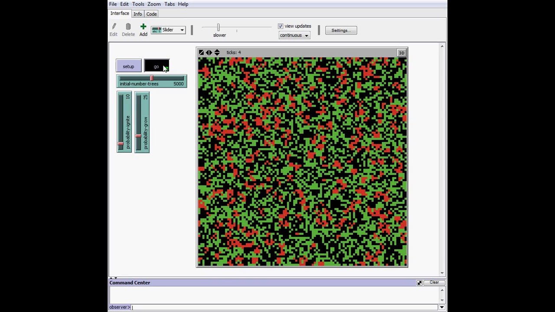Image resolution: width=555 pixels, height=312 pixels.
Task: Open the command history dropdown arrow
Action: click(x=442, y=307)
